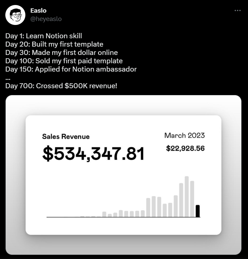
Task: Click Easlo's cartoon profile avatar
Action: [15, 15]
